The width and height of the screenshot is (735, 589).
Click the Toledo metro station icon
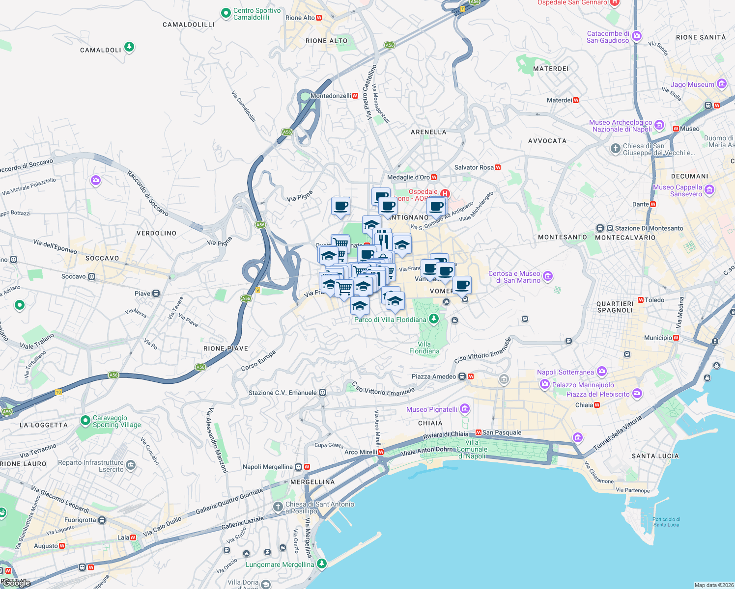[x=640, y=299]
